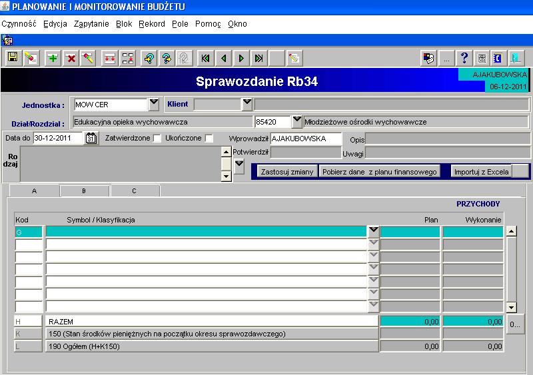Open the Edycja menu
Image resolution: width=533 pixels, height=375 pixels.
55,24
